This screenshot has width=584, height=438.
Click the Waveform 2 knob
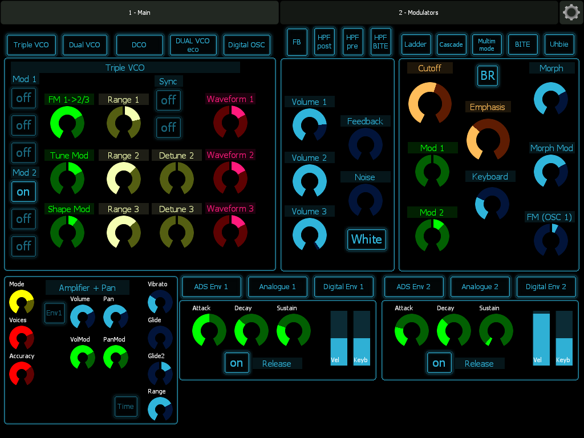coord(230,178)
